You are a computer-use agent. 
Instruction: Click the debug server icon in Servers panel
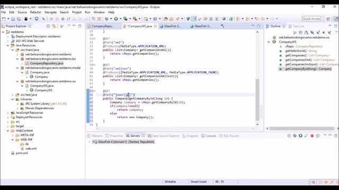point(295,136)
